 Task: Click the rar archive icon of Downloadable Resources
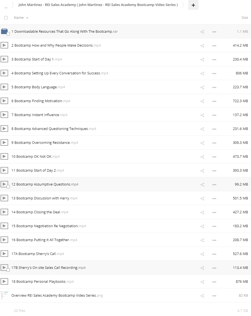click(x=4, y=31)
